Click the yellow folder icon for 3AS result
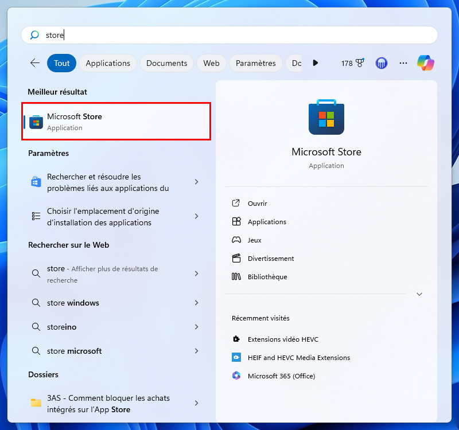 click(36, 403)
